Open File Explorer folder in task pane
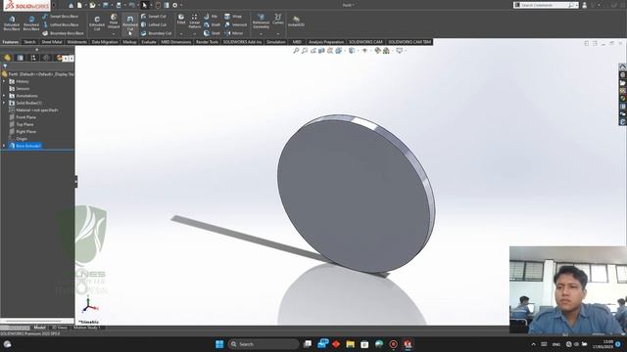 pos(623,83)
